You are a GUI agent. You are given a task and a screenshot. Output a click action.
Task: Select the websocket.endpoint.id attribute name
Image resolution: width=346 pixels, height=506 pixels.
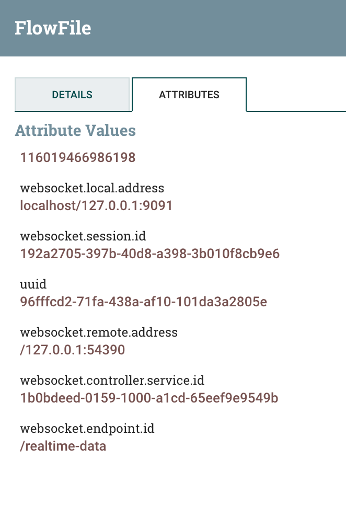click(87, 429)
